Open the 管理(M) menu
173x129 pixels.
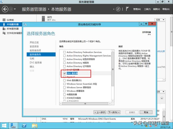[x=137, y=9]
